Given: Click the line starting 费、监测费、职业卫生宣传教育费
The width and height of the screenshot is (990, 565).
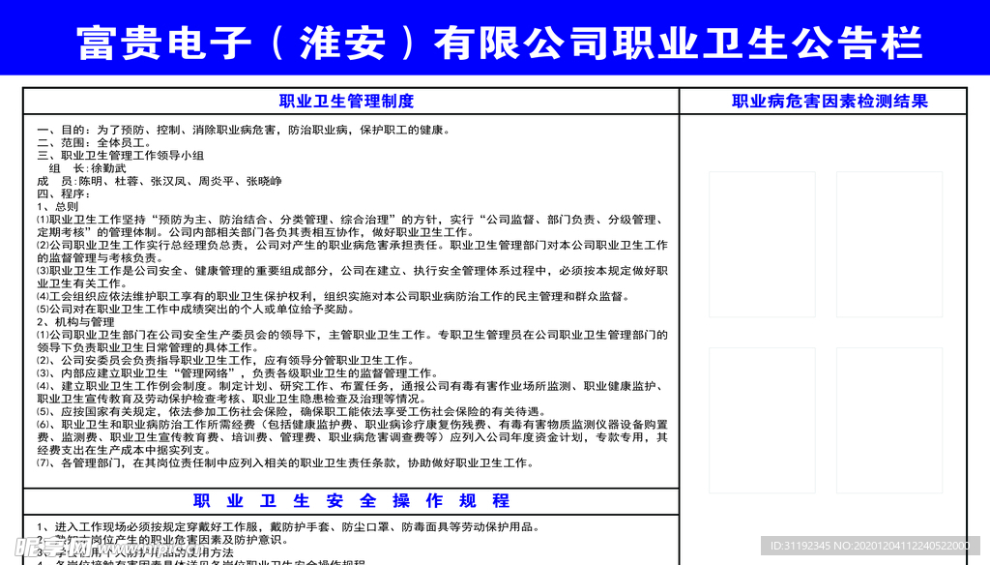Looking at the screenshot, I should point(352,437).
